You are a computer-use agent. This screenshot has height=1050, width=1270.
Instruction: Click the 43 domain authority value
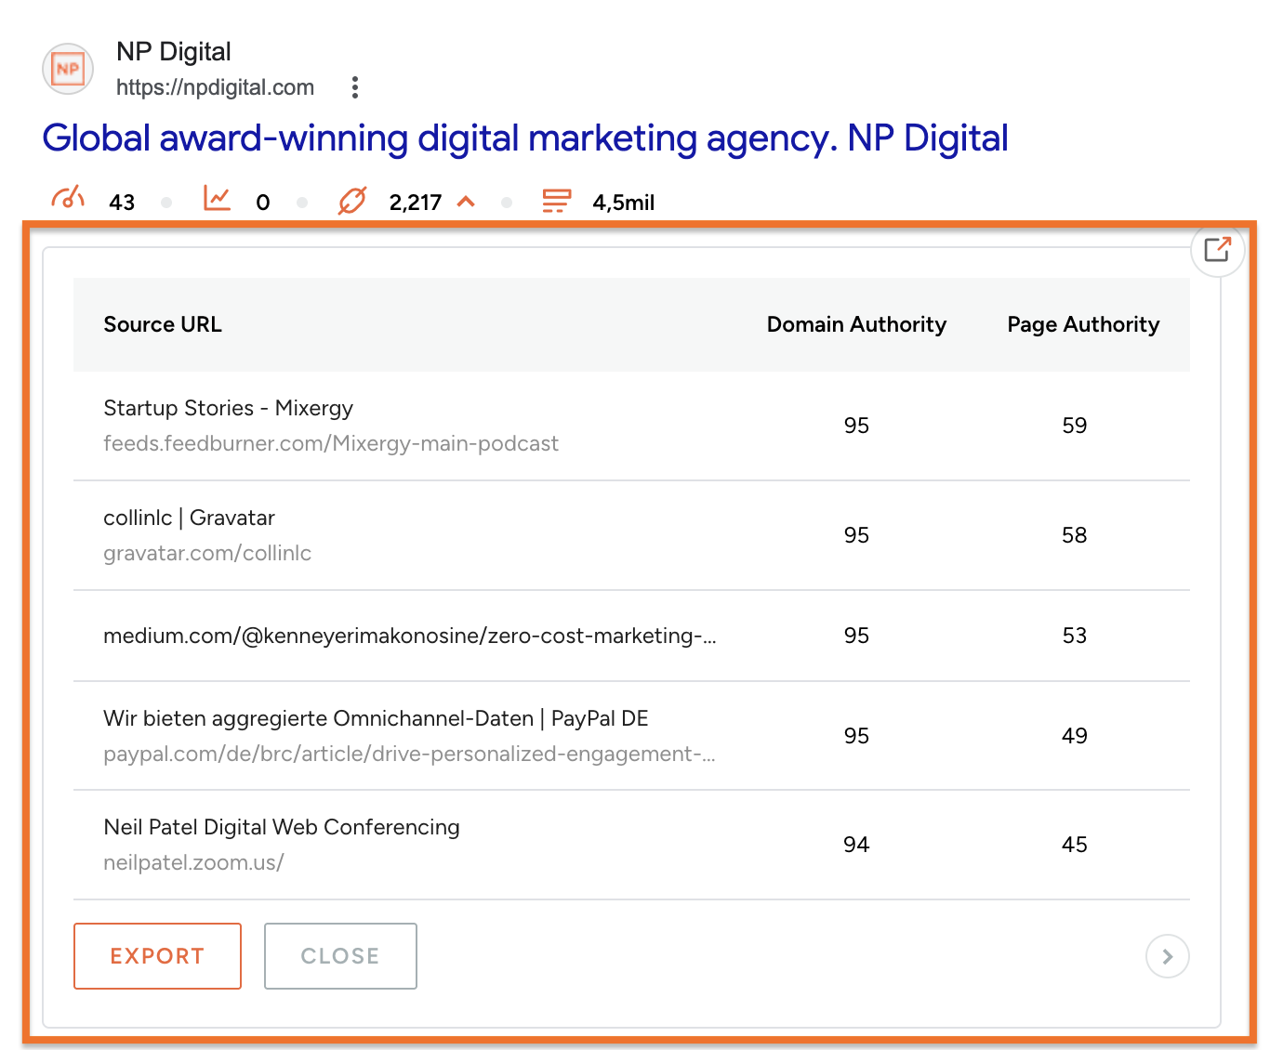(122, 203)
